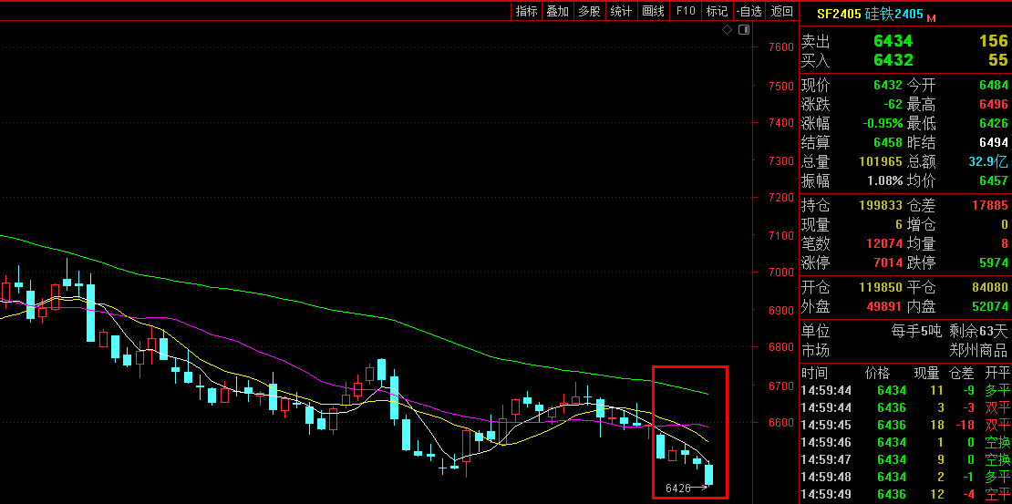Click the 卖出 ask price 6434

(x=892, y=41)
